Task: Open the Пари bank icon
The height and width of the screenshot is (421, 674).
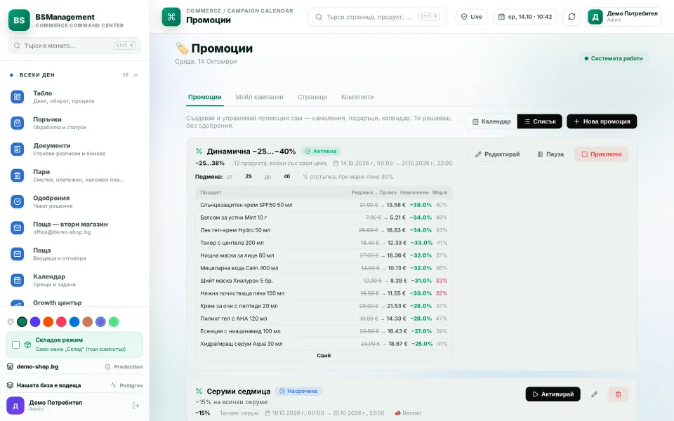Action: (x=17, y=175)
